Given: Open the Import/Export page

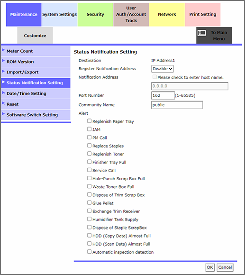Looking at the screenshot, I should click(36, 72).
